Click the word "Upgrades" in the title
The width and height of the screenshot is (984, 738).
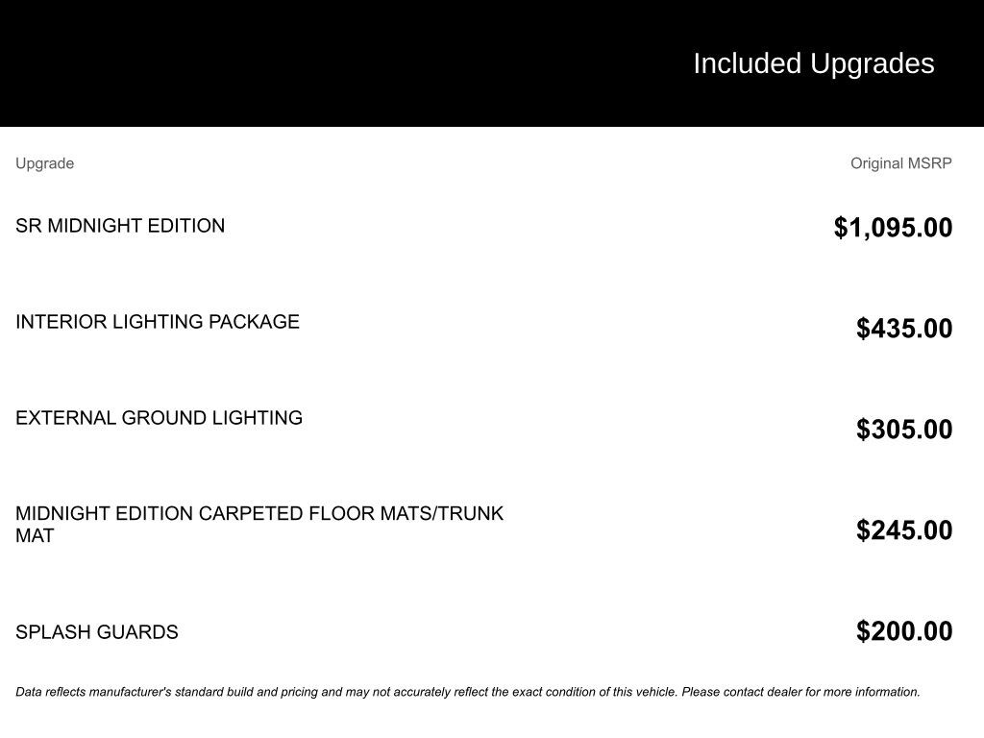[x=872, y=63]
